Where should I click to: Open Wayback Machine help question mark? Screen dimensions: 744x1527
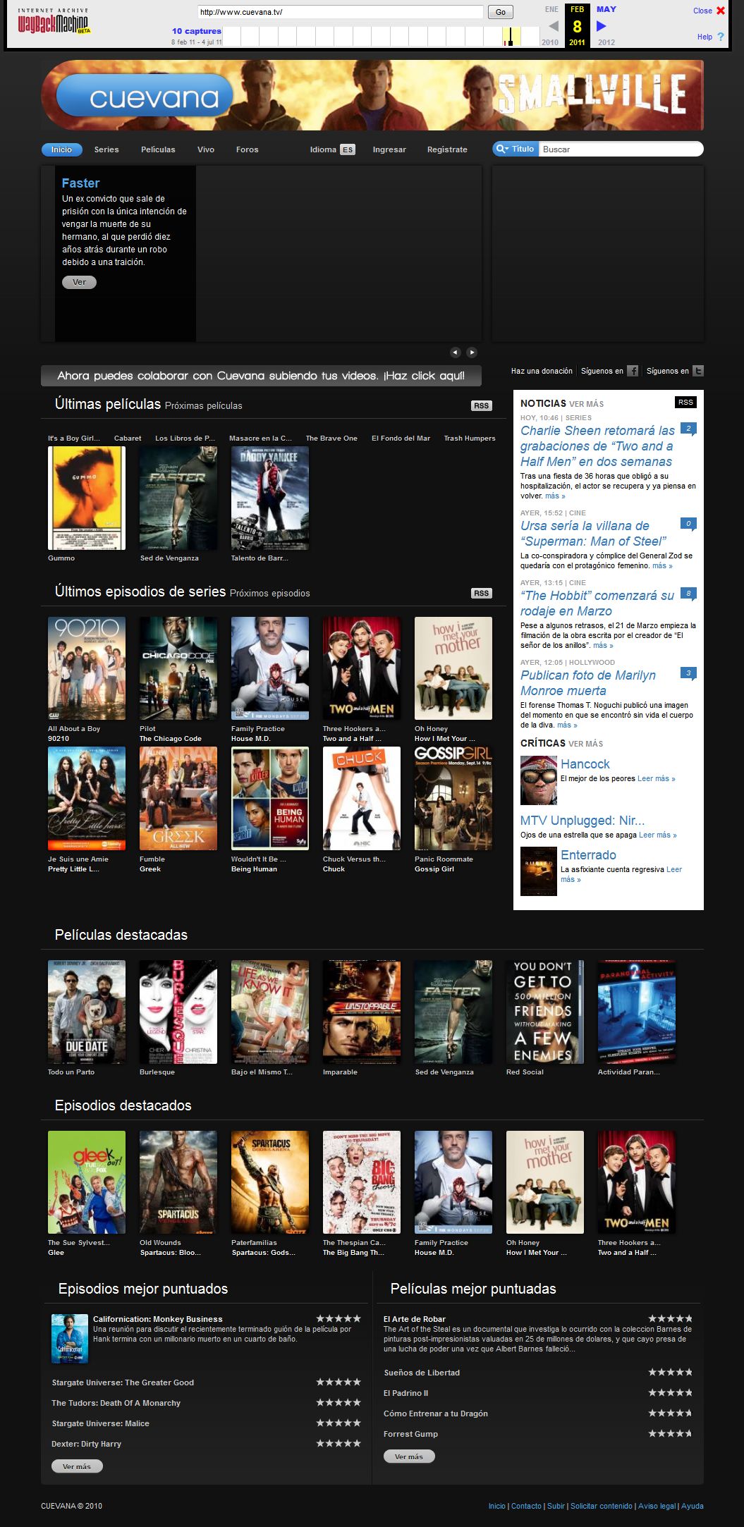tap(720, 37)
